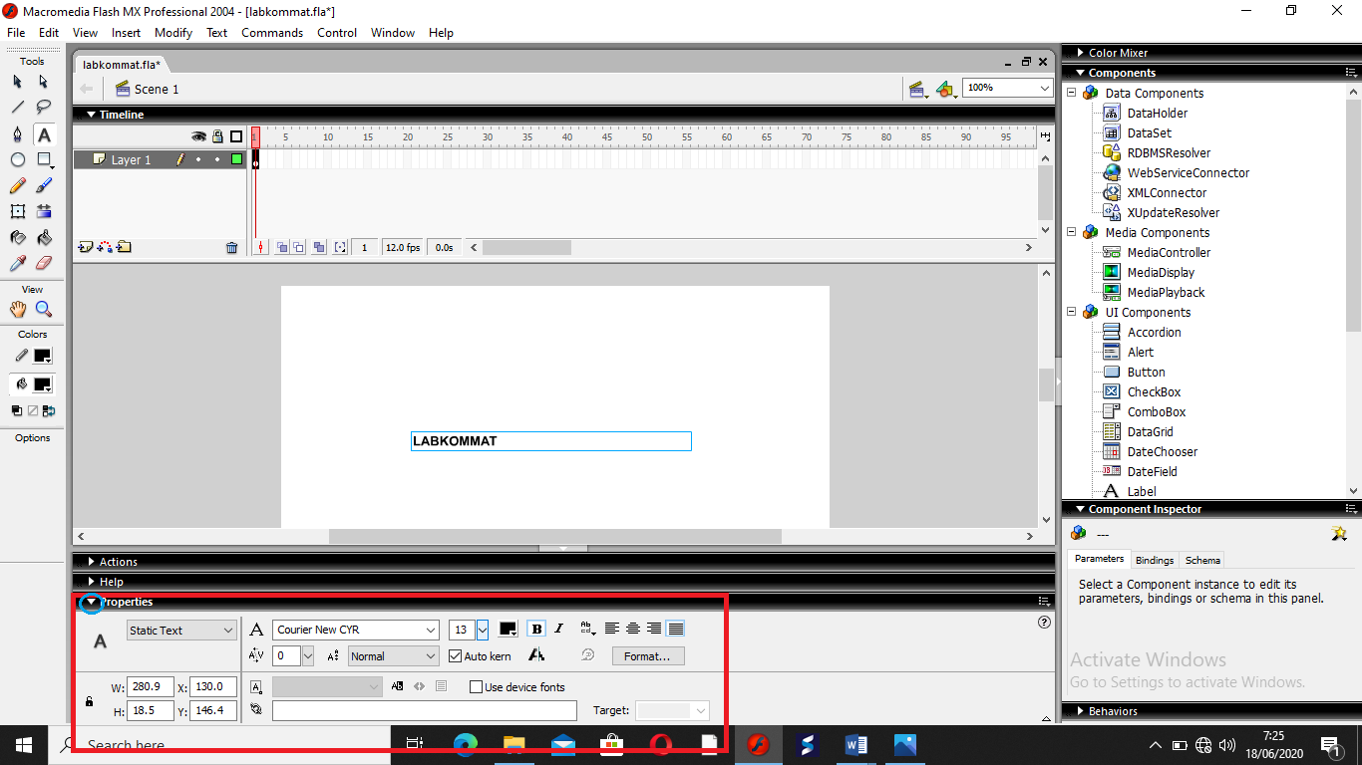Screen dimensions: 1362x765
Task: Open the Courier New CYR font dropdown
Action: pyautogui.click(x=431, y=631)
